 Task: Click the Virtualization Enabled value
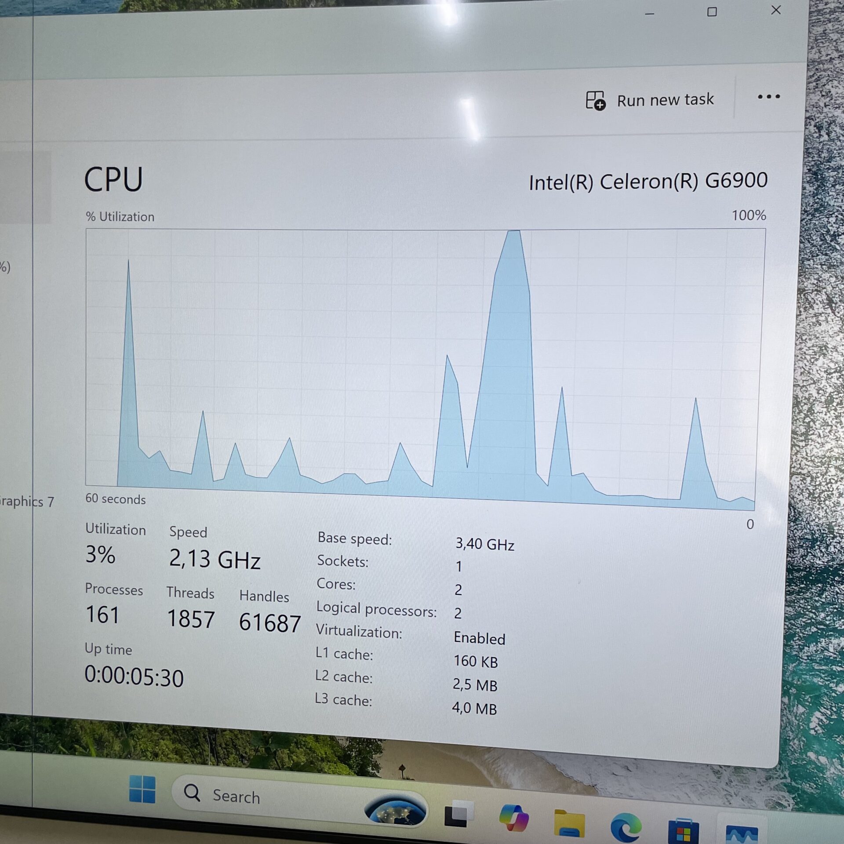tap(480, 639)
